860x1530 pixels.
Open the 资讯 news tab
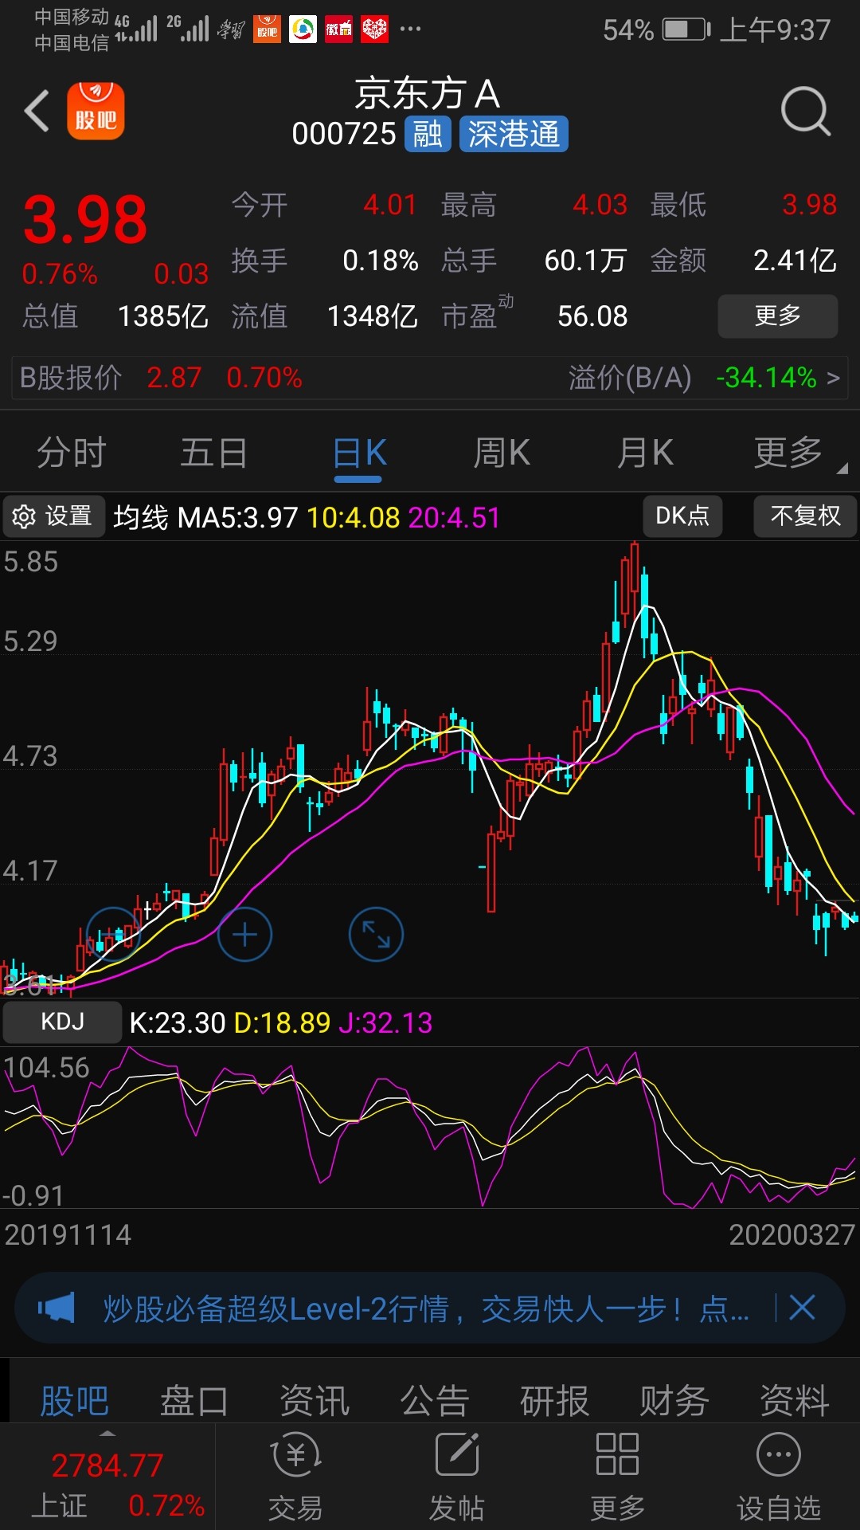(315, 1401)
